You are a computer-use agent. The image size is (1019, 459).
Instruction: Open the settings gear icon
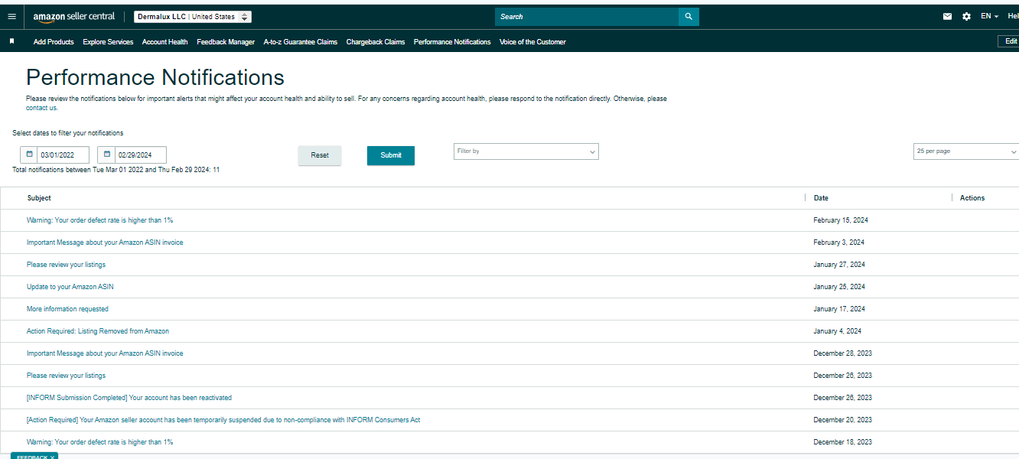coord(966,16)
